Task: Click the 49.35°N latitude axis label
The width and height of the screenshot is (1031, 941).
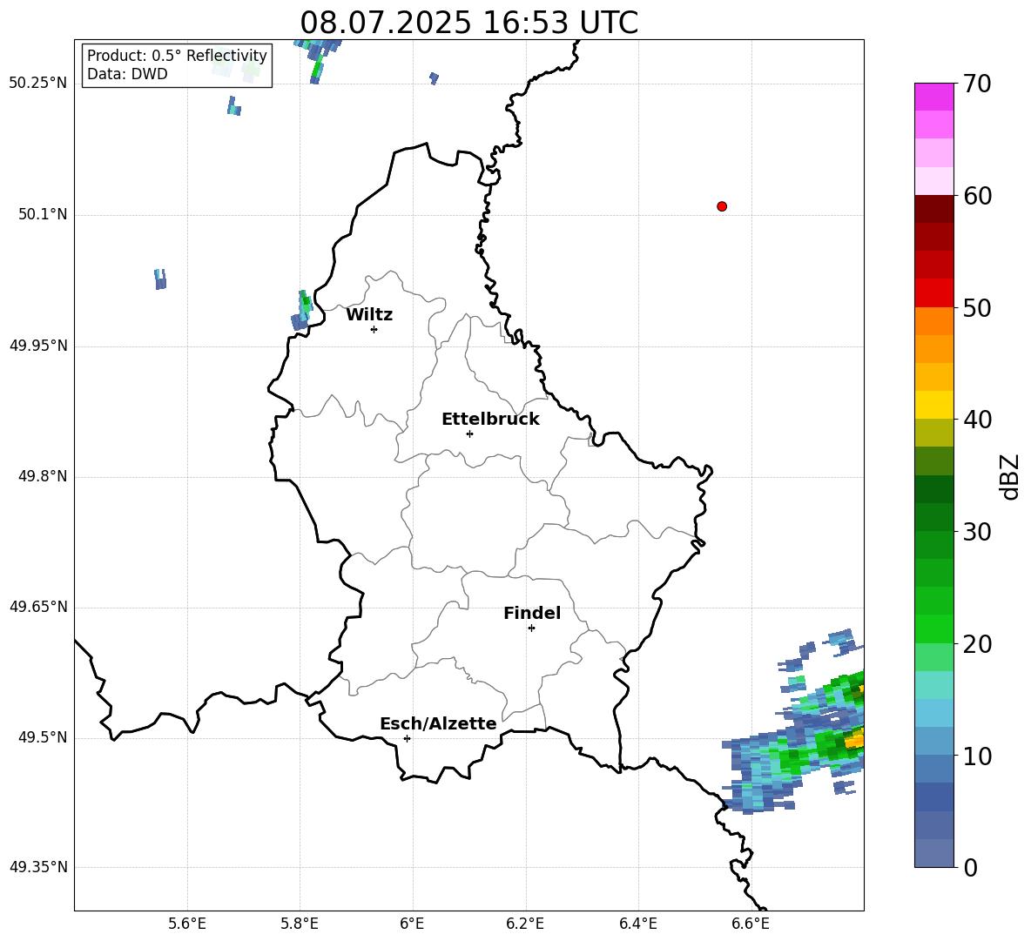Action: (38, 867)
